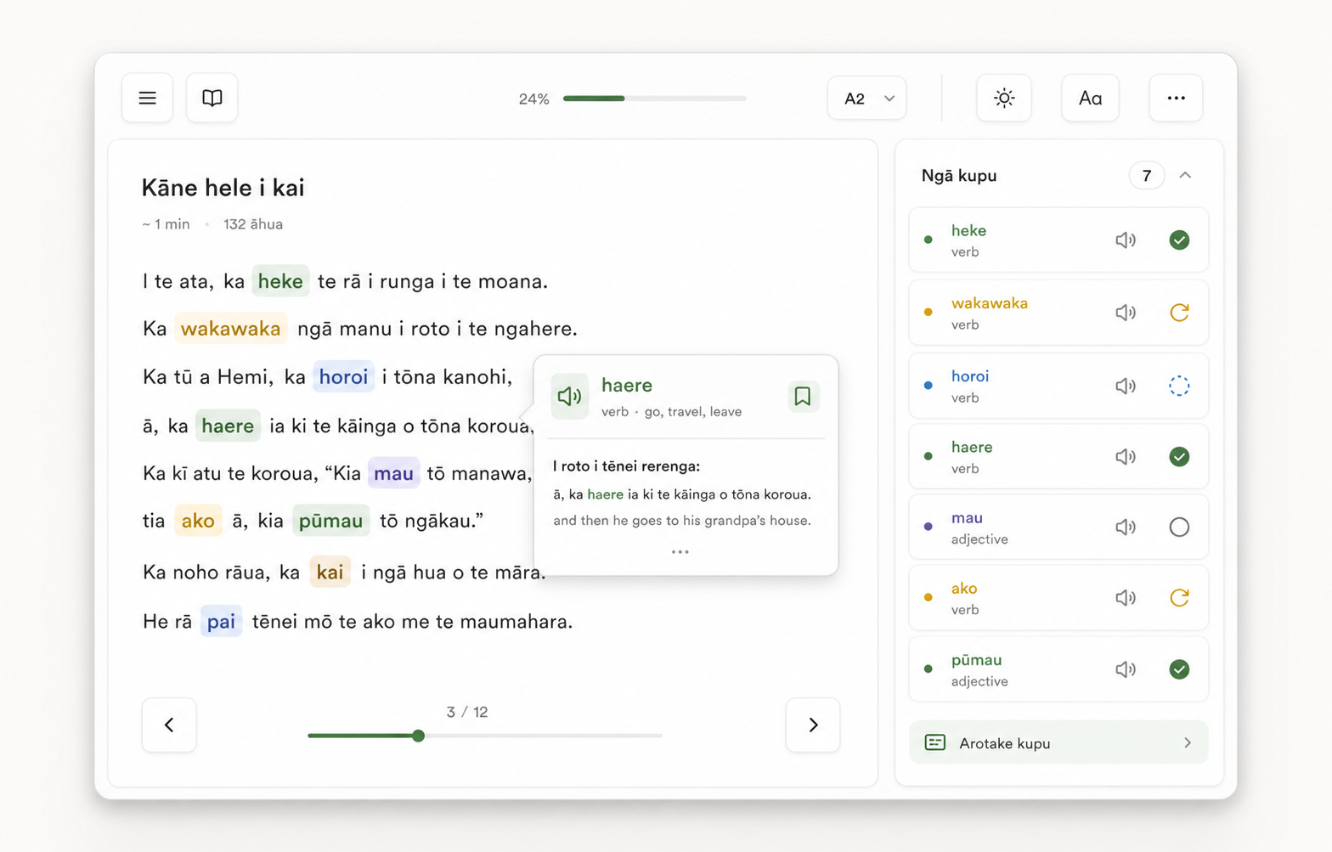The image size is (1332, 852).
Task: Open Arotake kupu review
Action: [1058, 743]
